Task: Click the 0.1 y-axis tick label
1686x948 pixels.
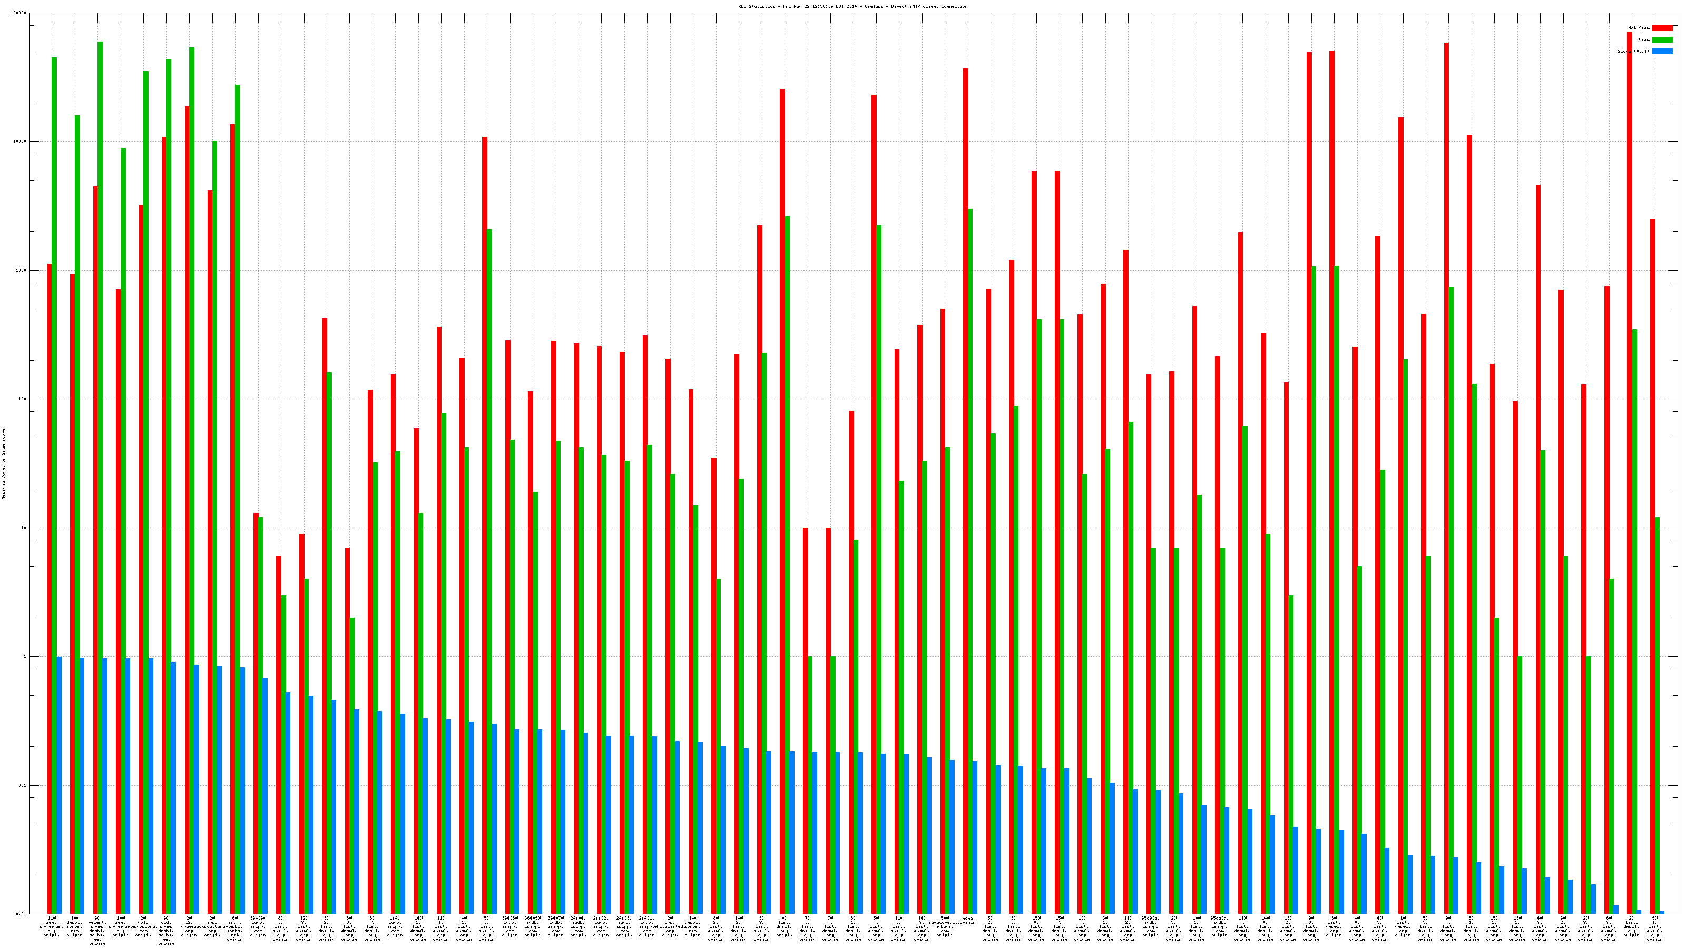Action: (23, 785)
